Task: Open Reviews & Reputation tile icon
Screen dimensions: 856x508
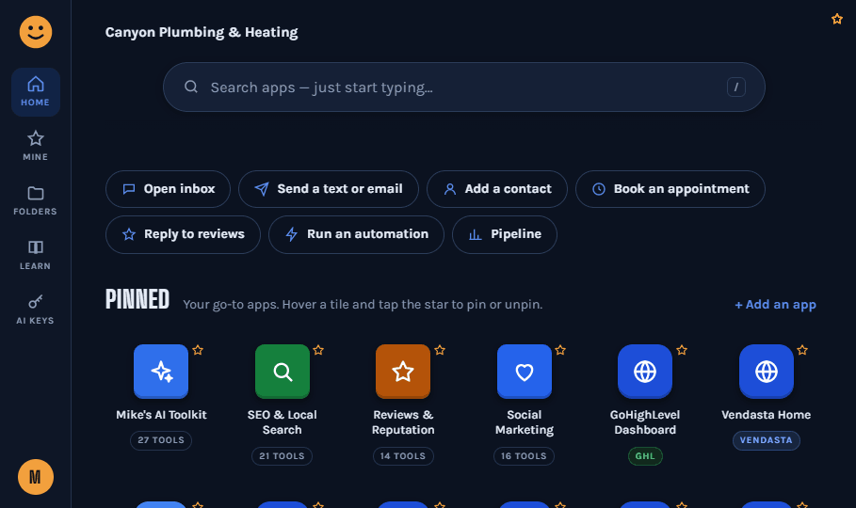Action: [403, 372]
